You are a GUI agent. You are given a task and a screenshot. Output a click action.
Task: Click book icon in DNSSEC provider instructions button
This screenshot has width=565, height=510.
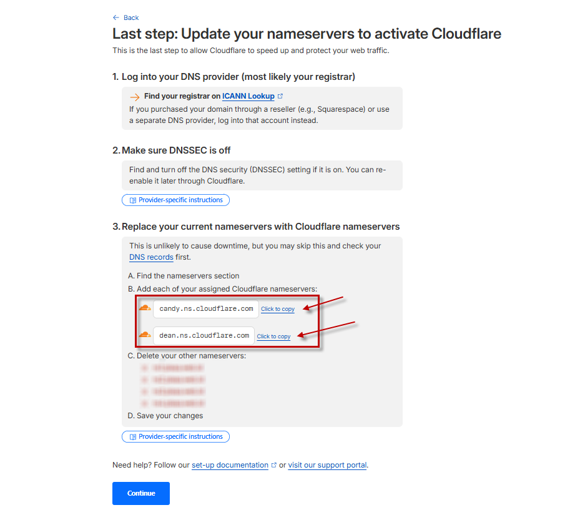click(x=132, y=200)
